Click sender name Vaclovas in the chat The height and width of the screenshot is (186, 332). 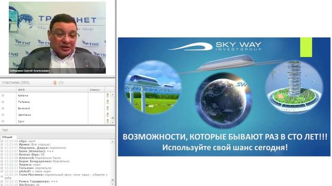click(x=26, y=185)
